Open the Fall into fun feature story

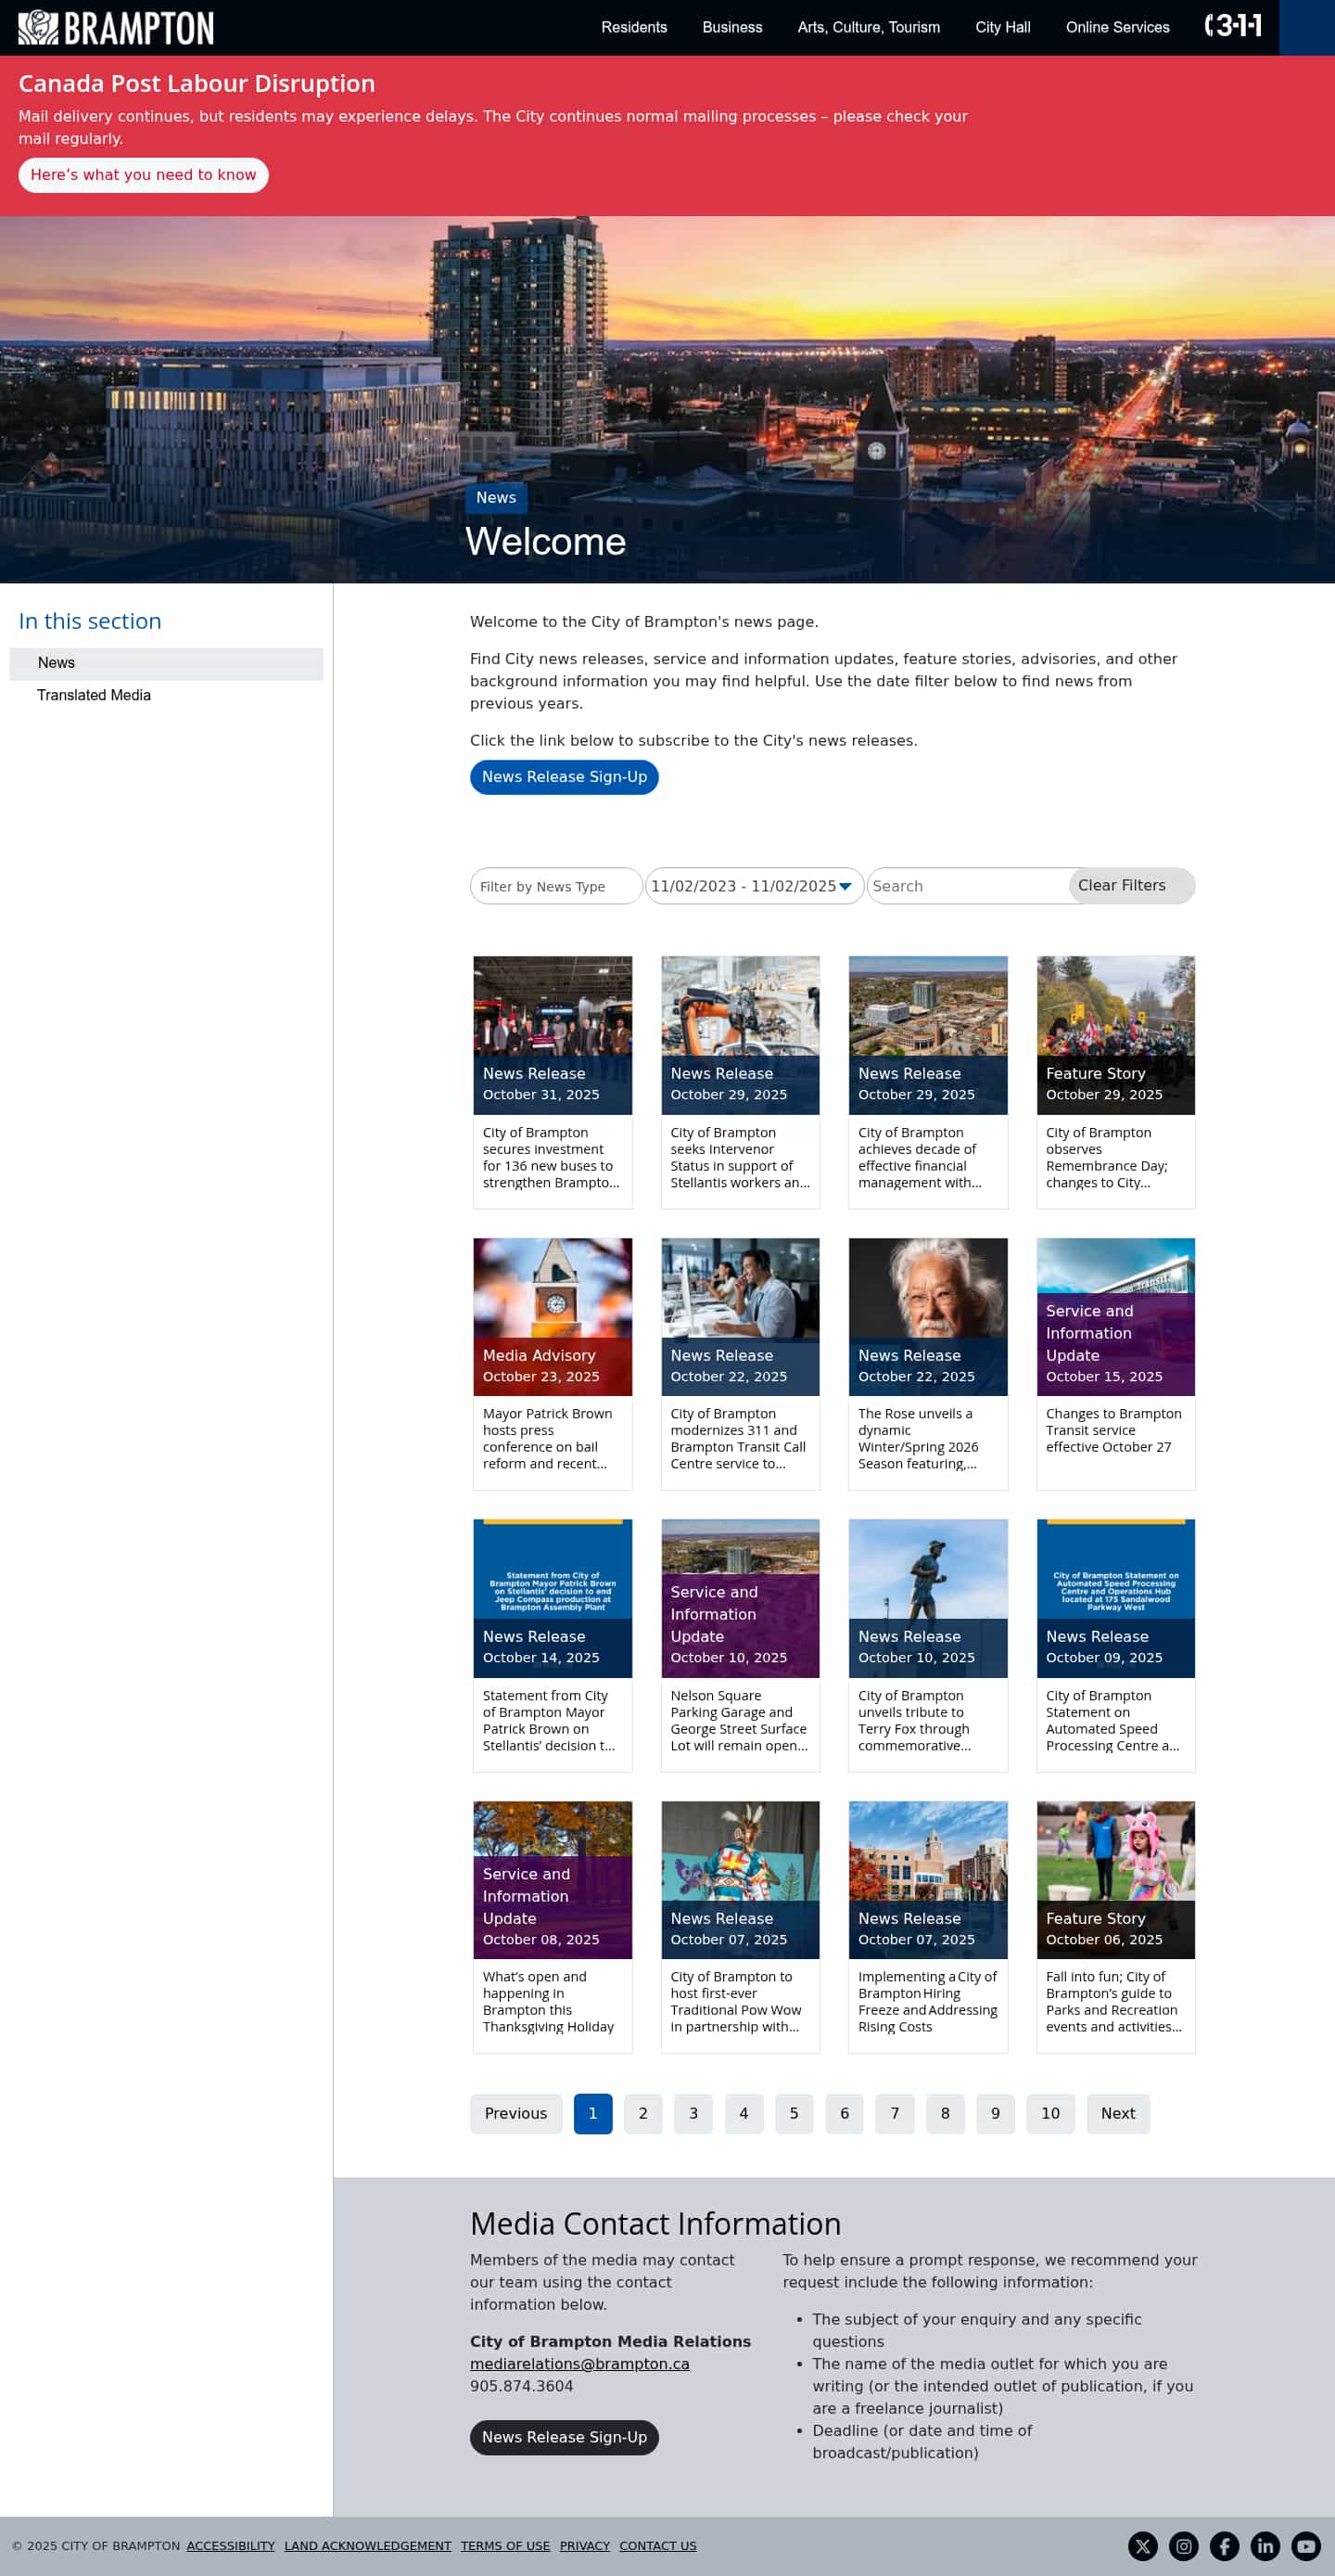tap(1116, 1927)
